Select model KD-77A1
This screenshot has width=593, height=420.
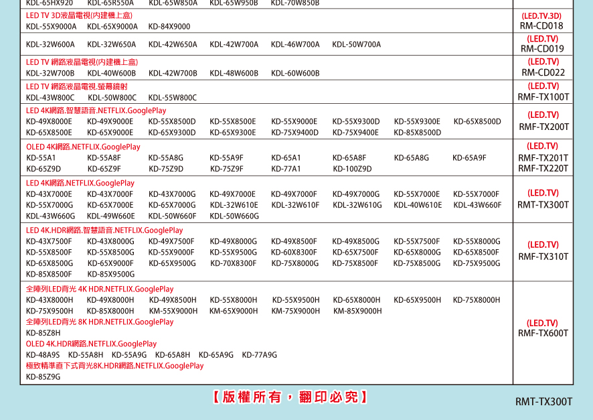pos(286,169)
